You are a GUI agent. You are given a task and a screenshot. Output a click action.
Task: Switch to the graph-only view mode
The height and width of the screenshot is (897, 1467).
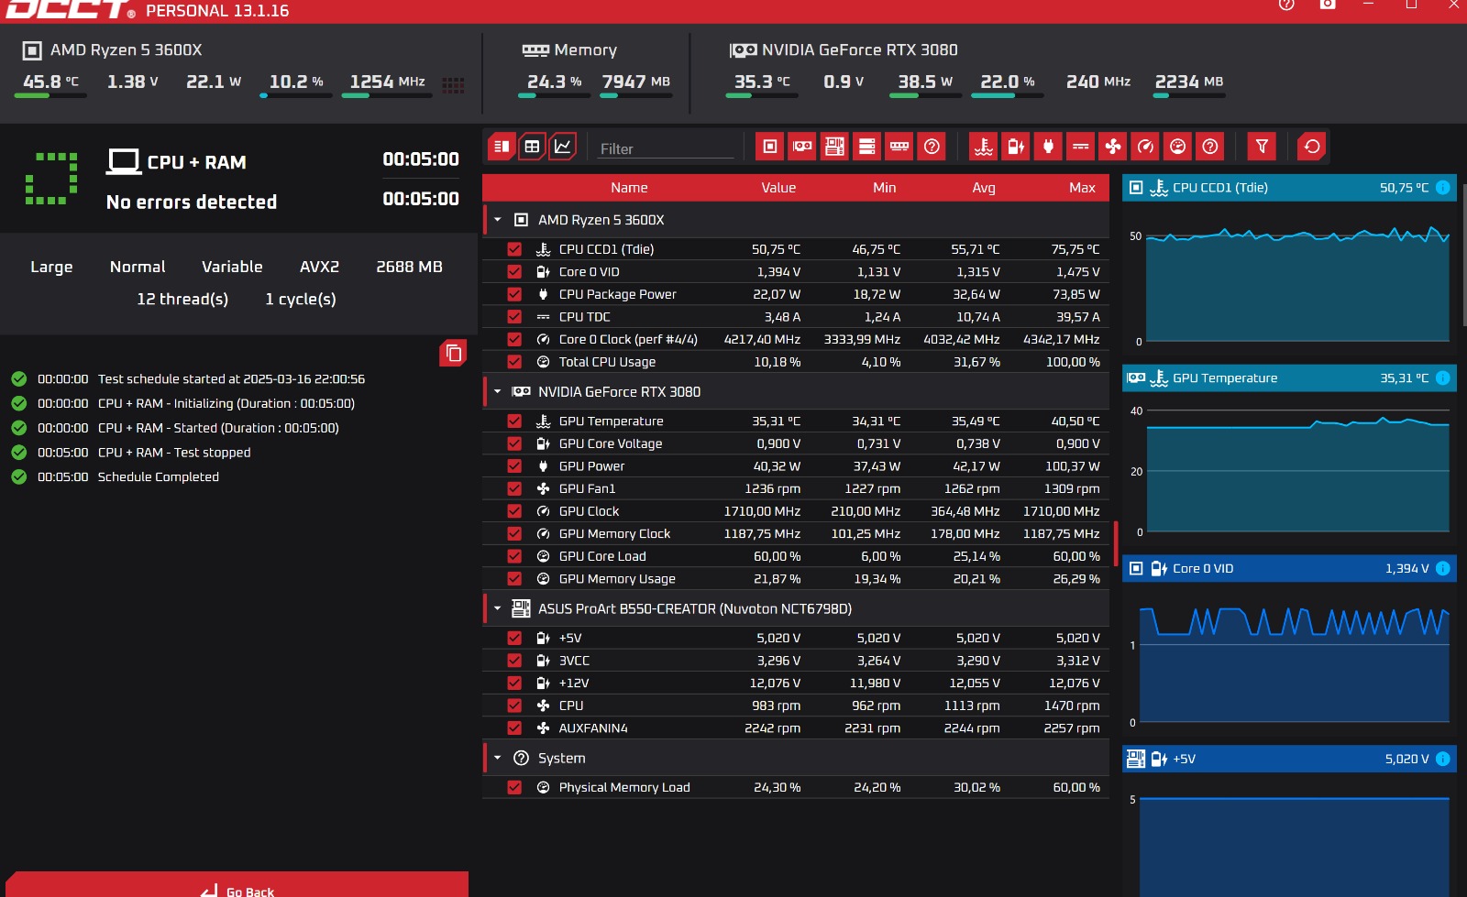(x=562, y=147)
